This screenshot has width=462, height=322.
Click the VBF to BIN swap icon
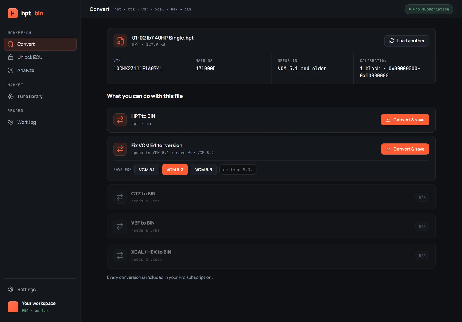click(x=120, y=226)
